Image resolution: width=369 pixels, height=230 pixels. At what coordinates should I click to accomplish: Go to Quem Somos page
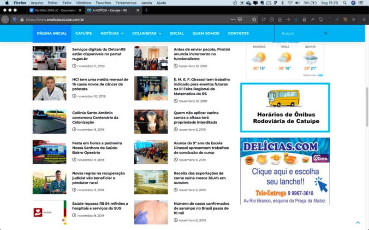click(206, 34)
